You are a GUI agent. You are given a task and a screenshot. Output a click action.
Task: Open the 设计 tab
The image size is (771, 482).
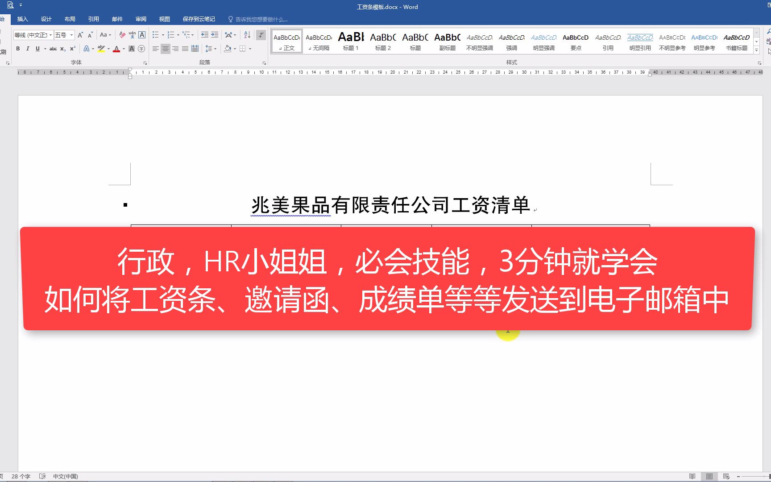46,19
